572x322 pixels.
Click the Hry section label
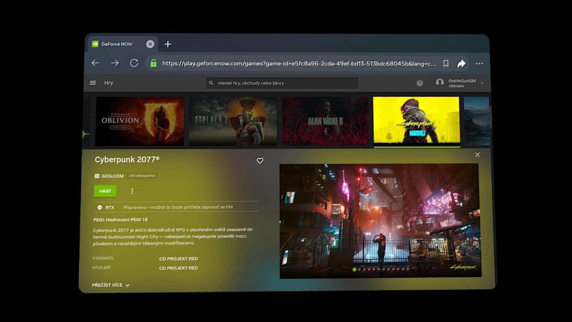point(108,83)
